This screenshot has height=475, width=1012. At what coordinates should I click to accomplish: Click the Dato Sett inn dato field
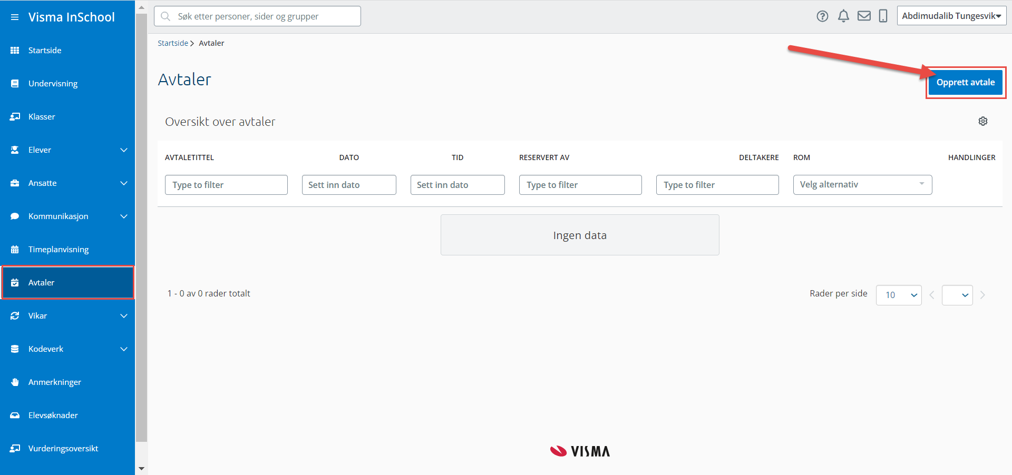coord(349,185)
